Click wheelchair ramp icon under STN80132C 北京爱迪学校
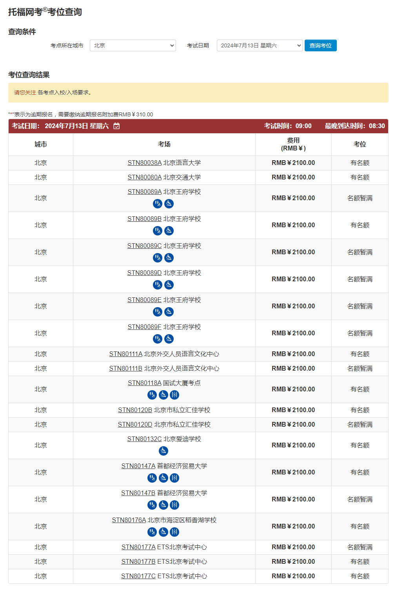This screenshot has height=590, width=416. click(163, 451)
